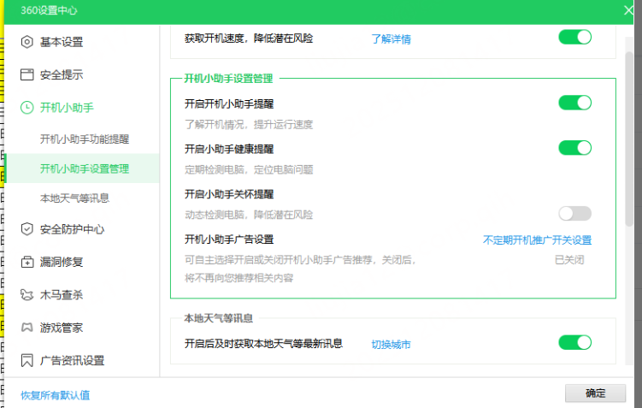Open the 了解详情 link

click(x=391, y=39)
